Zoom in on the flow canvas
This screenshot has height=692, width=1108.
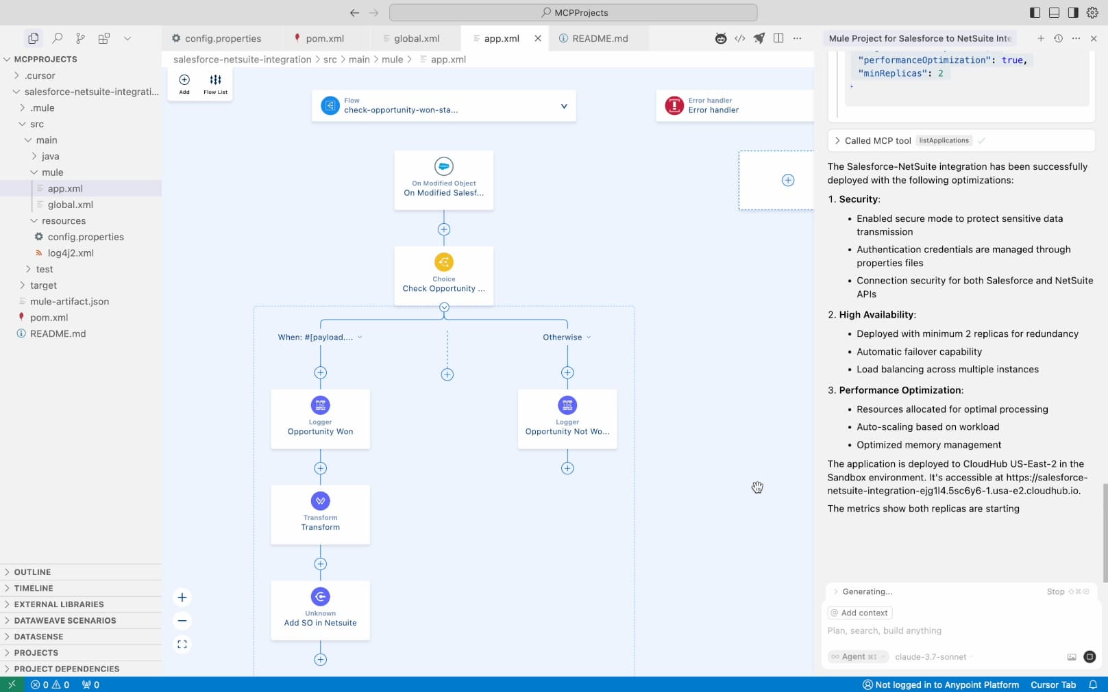click(182, 598)
